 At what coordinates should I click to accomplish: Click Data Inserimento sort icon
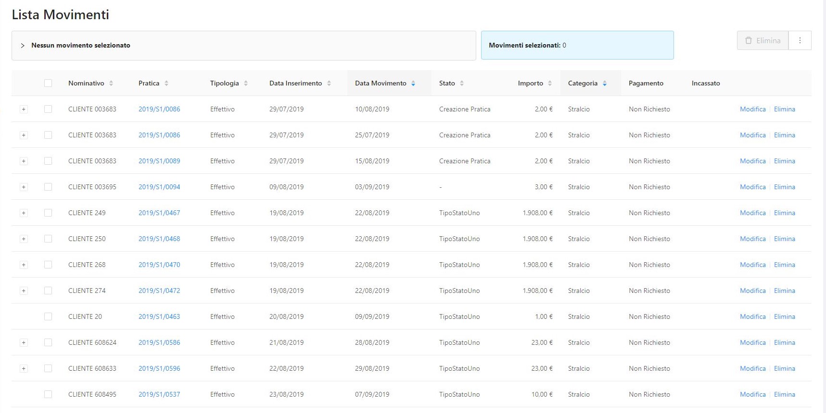click(x=329, y=83)
